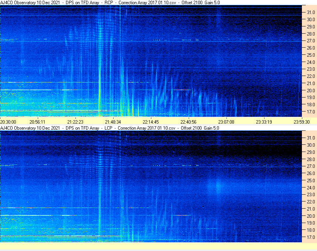Click the 31.0 frequency label in LCP panel
This screenshot has height=251, width=317.
pos(311,138)
